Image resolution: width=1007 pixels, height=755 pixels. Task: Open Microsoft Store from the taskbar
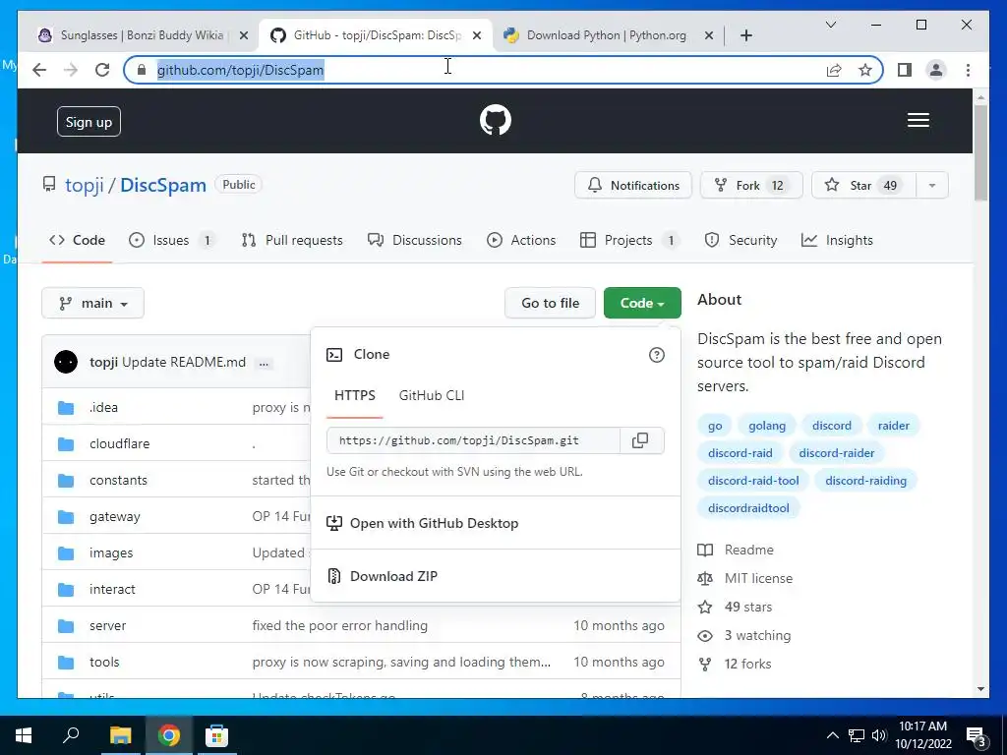[216, 735]
